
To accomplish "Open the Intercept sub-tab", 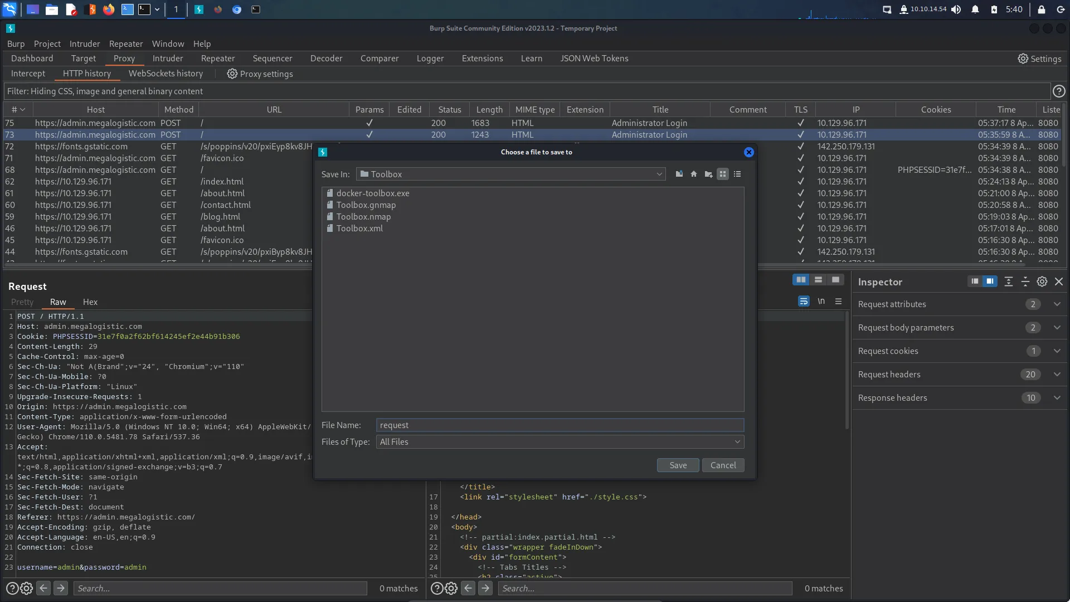I will pyautogui.click(x=28, y=74).
